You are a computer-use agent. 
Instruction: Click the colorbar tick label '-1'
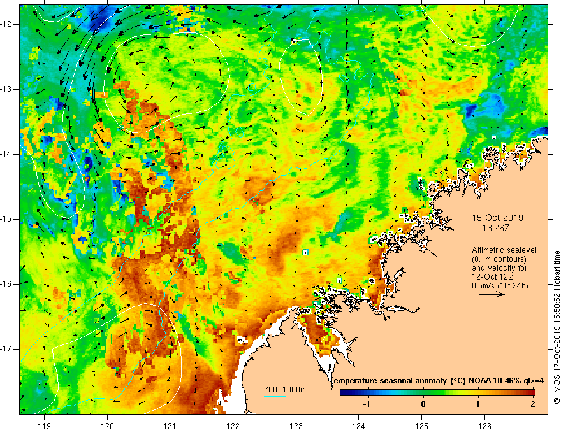coord(367,404)
